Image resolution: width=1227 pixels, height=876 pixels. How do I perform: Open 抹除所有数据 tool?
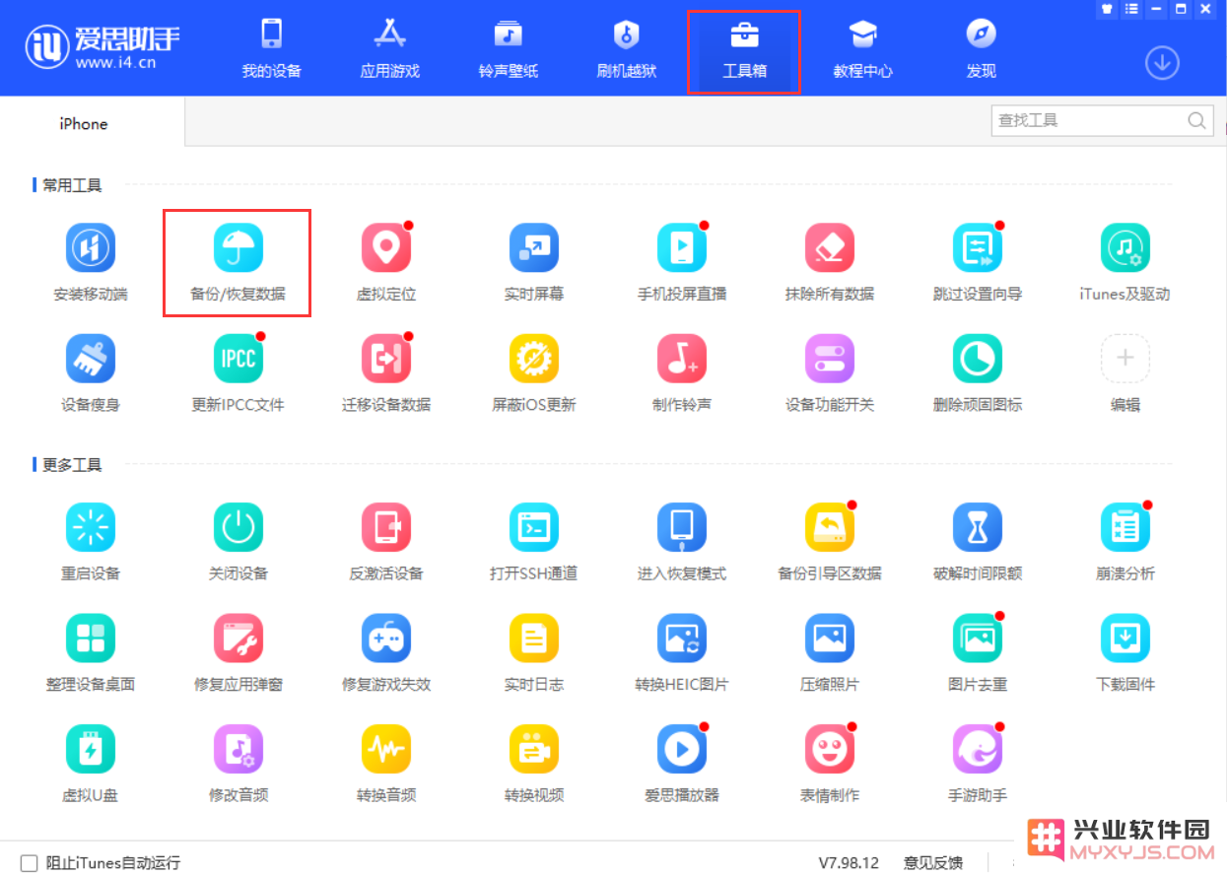pos(830,261)
